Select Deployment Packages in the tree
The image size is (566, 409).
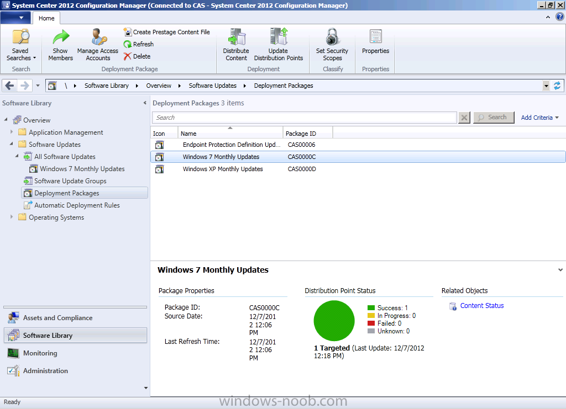(85, 193)
